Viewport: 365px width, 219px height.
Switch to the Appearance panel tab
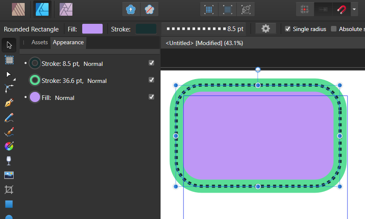click(x=68, y=43)
